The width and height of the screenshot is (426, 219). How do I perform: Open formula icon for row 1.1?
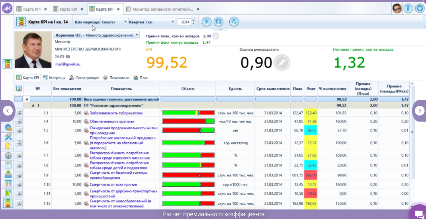pyautogui.click(x=19, y=113)
